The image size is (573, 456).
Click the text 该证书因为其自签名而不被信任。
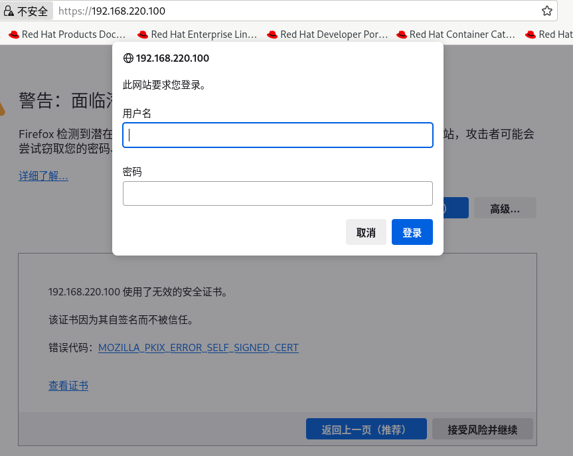pos(121,320)
